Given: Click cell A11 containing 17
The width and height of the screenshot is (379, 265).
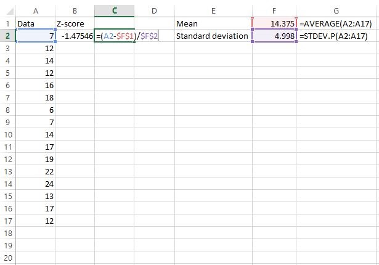Looking at the screenshot, I should 36,147.
